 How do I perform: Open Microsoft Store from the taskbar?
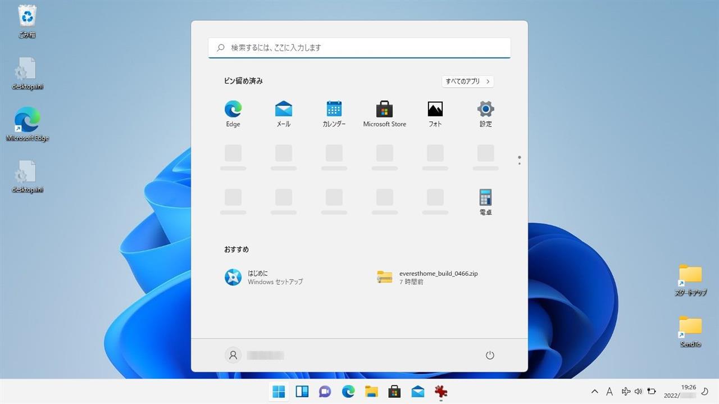point(394,392)
